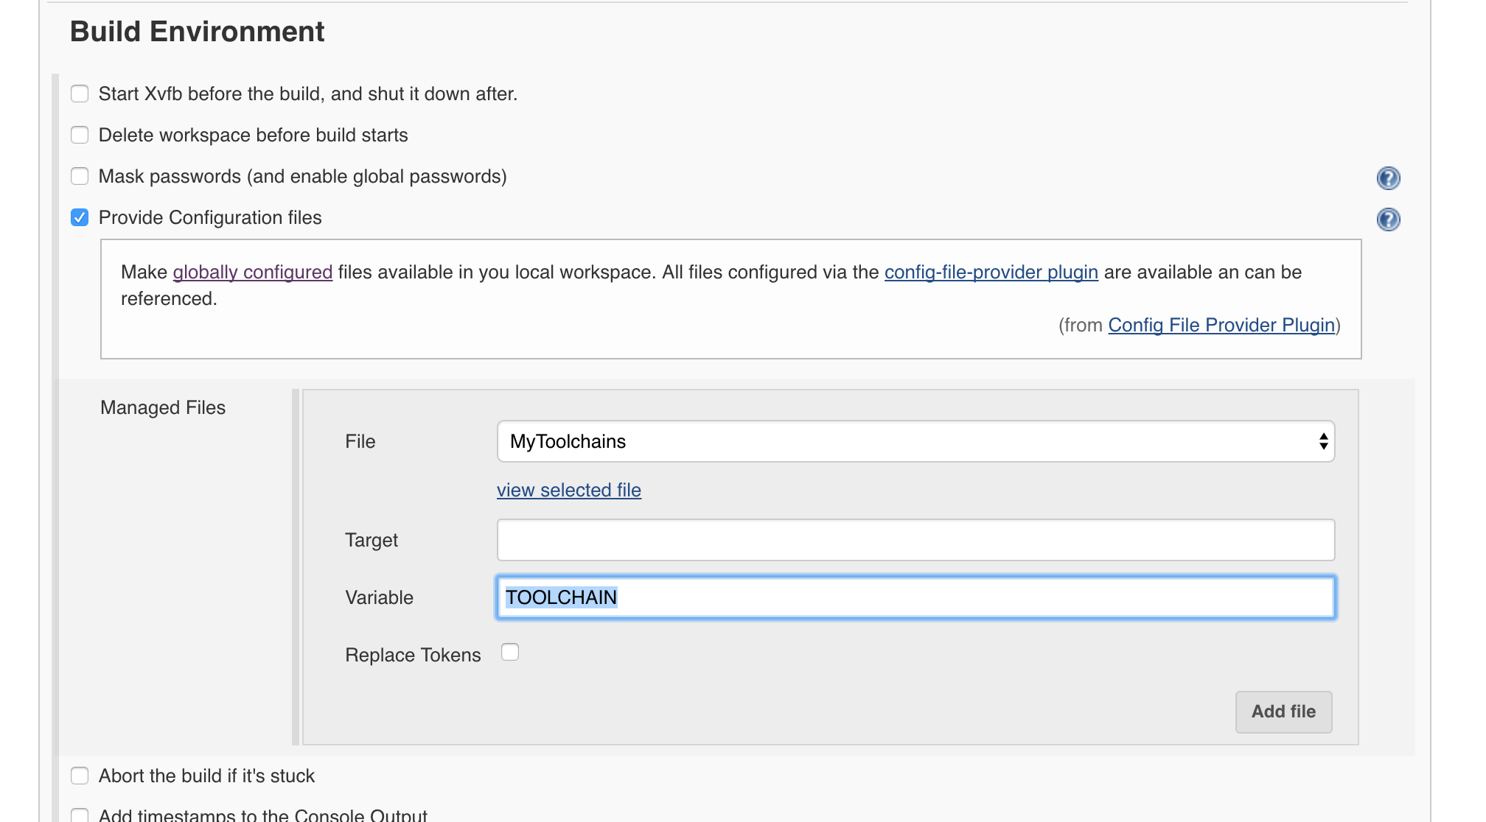The width and height of the screenshot is (1486, 822).
Task: Click the Variable field containing TOOLCHAIN
Action: pyautogui.click(x=915, y=598)
